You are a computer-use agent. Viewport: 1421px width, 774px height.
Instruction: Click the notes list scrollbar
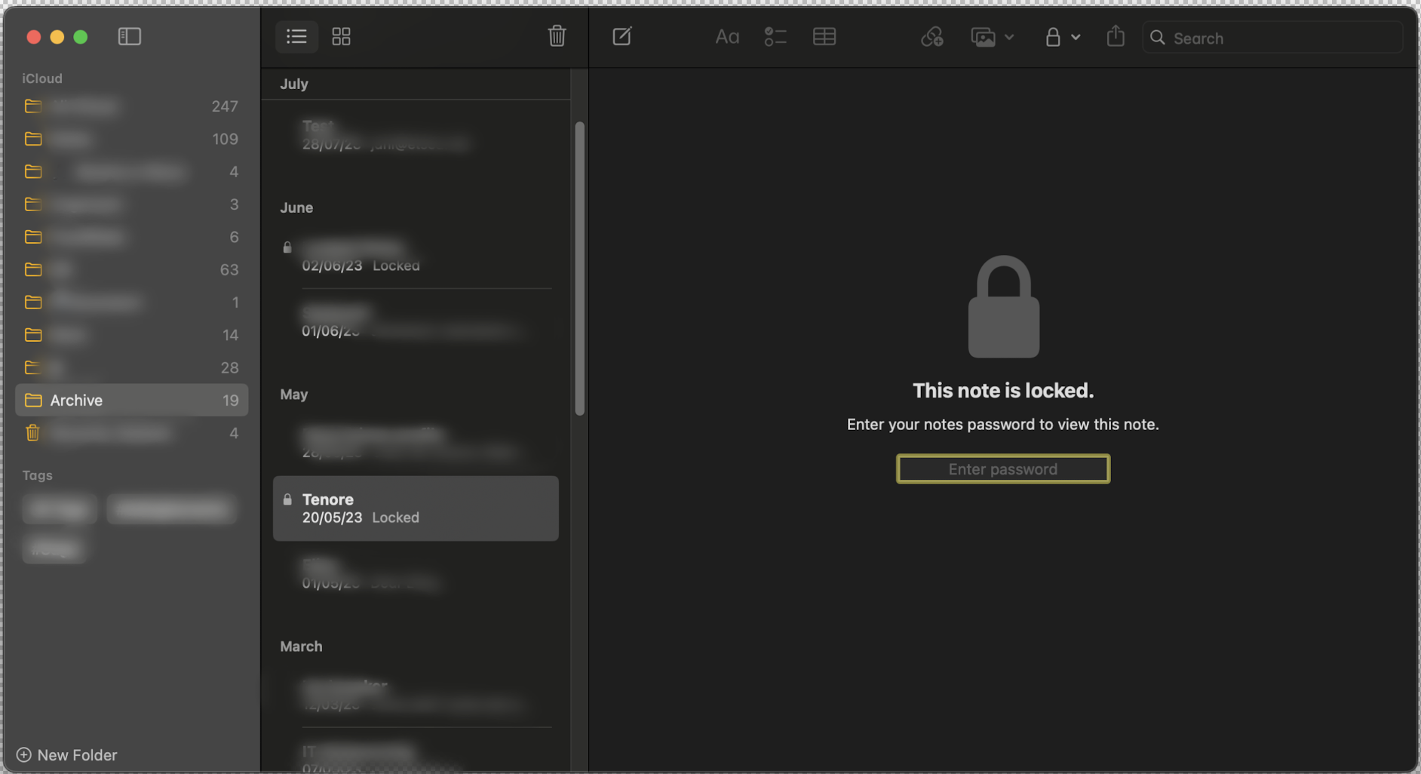click(579, 268)
